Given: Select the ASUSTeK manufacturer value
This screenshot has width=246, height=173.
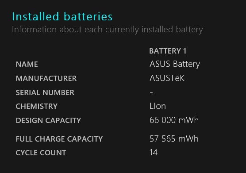Looking at the screenshot, I should [167, 78].
